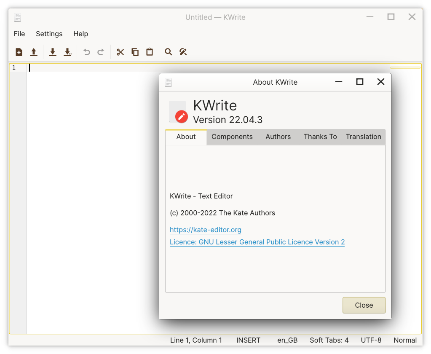The width and height of the screenshot is (431, 354).
Task: Switch to the Authors tab
Action: 278,137
